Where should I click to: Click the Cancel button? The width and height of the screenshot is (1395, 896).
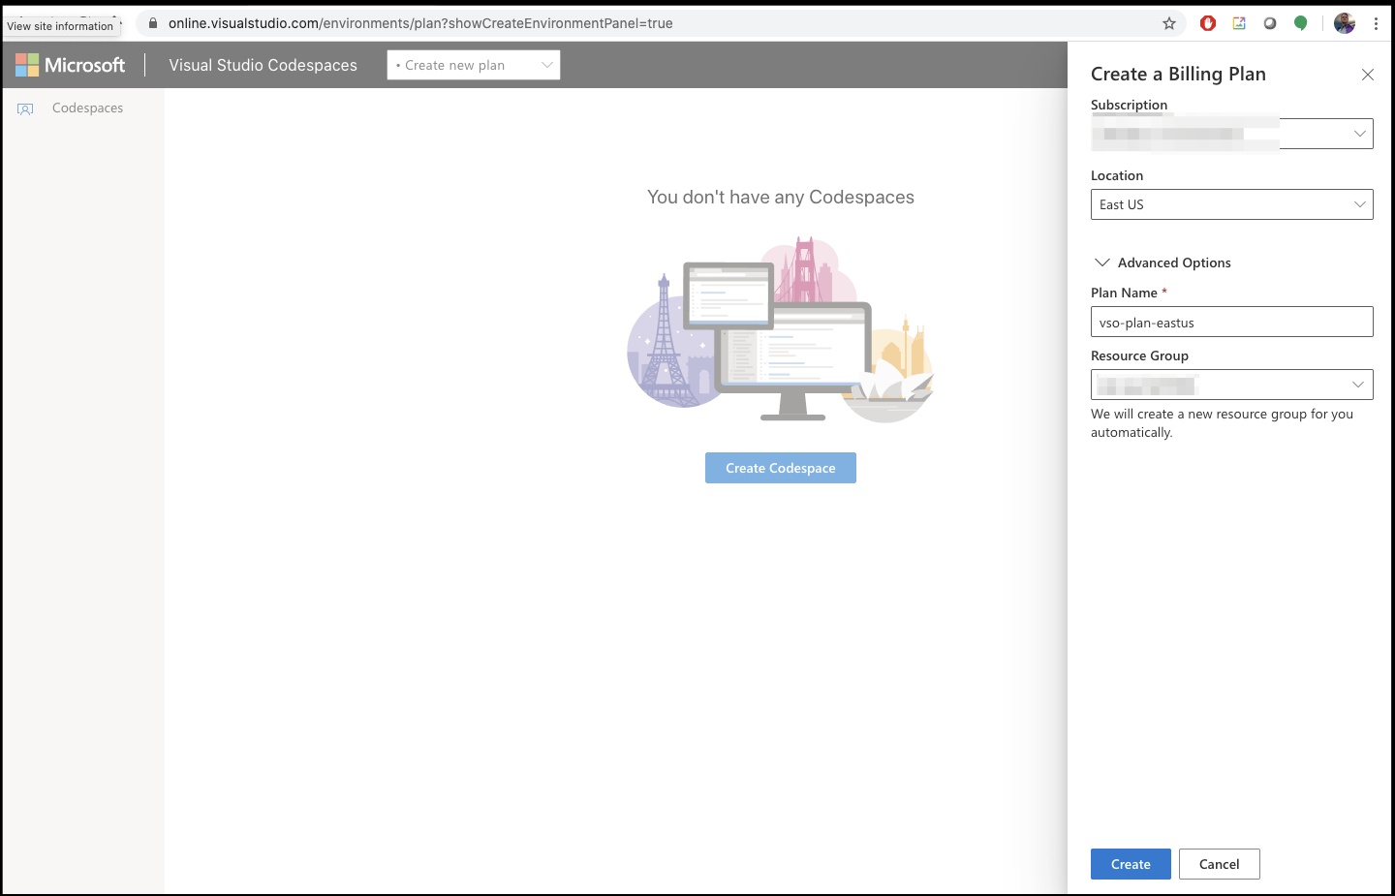pyautogui.click(x=1219, y=864)
